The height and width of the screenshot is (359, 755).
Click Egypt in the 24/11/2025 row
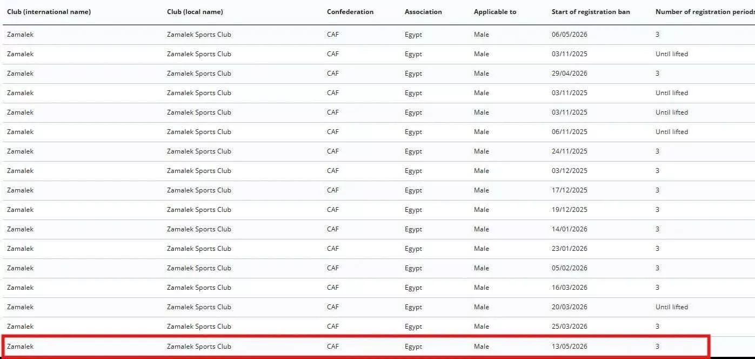point(413,151)
